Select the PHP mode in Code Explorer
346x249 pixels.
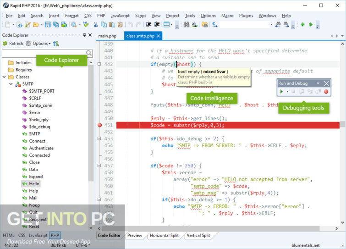(55, 235)
